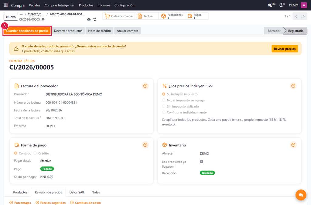Open the chat messages icon showing 134
The height and width of the screenshot is (205, 311).
272,5
